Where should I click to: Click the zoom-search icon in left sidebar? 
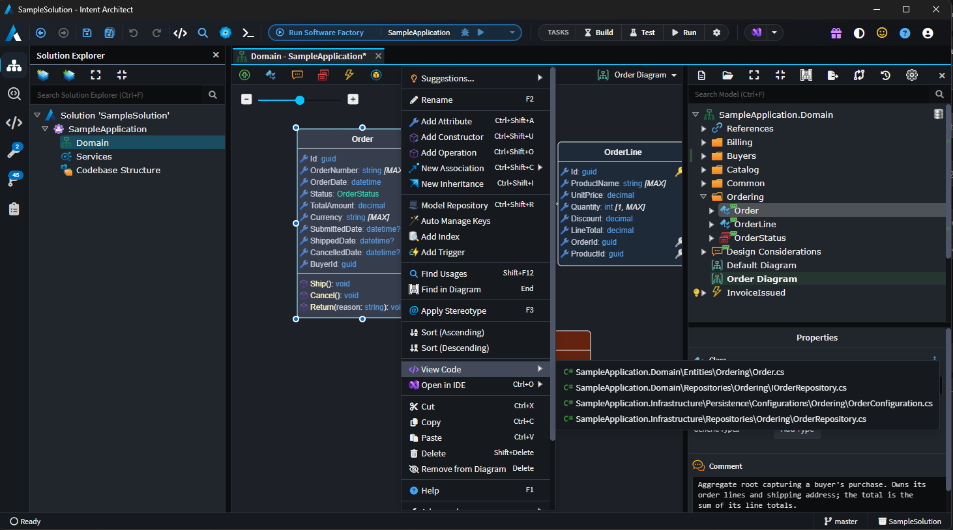coord(14,94)
